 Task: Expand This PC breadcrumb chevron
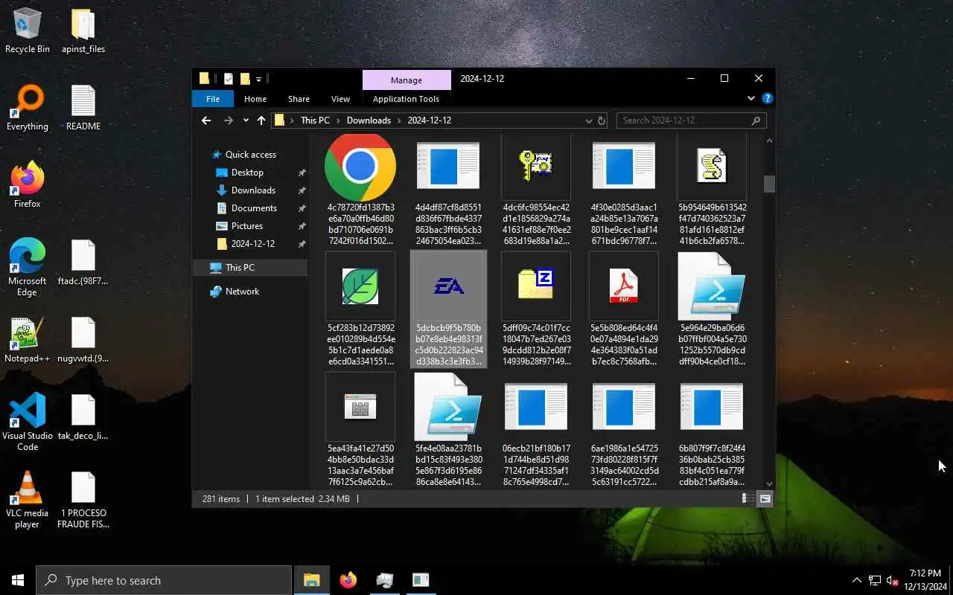(x=339, y=120)
